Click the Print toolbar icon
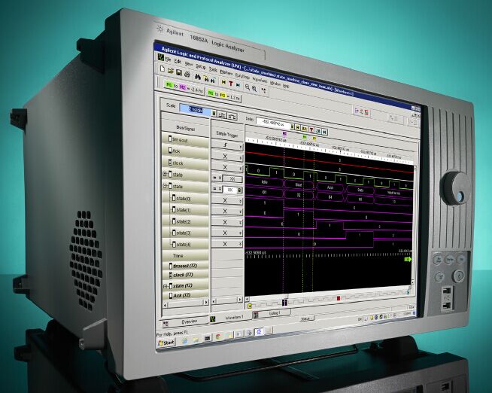Image resolution: width=492 pixels, height=393 pixels. 187,75
